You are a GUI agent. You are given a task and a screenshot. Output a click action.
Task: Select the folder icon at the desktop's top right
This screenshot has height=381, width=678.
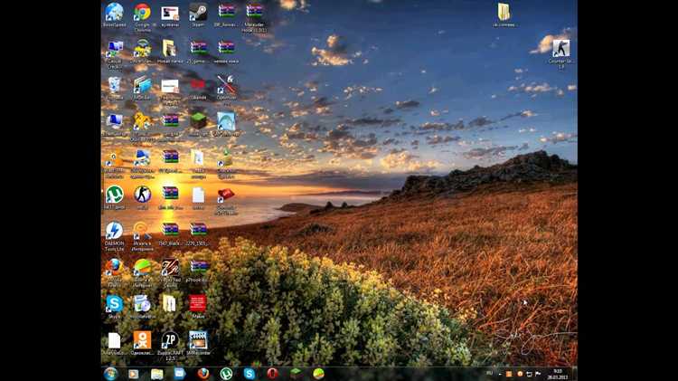click(504, 13)
